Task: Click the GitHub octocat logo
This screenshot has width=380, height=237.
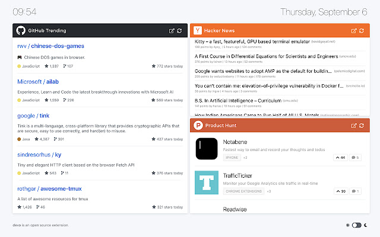Action: (x=20, y=30)
